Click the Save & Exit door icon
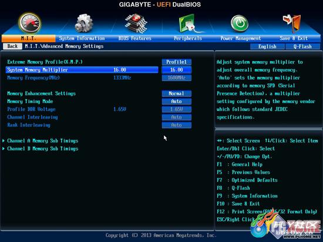The width and height of the screenshot is (323, 242). coord(292,23)
